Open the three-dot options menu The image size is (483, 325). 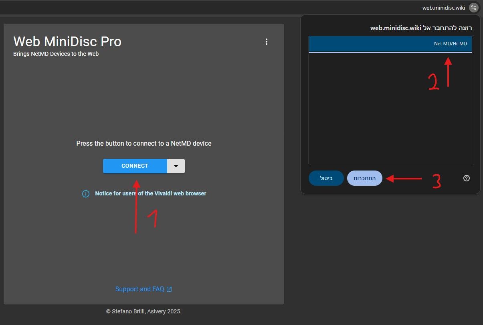click(267, 42)
